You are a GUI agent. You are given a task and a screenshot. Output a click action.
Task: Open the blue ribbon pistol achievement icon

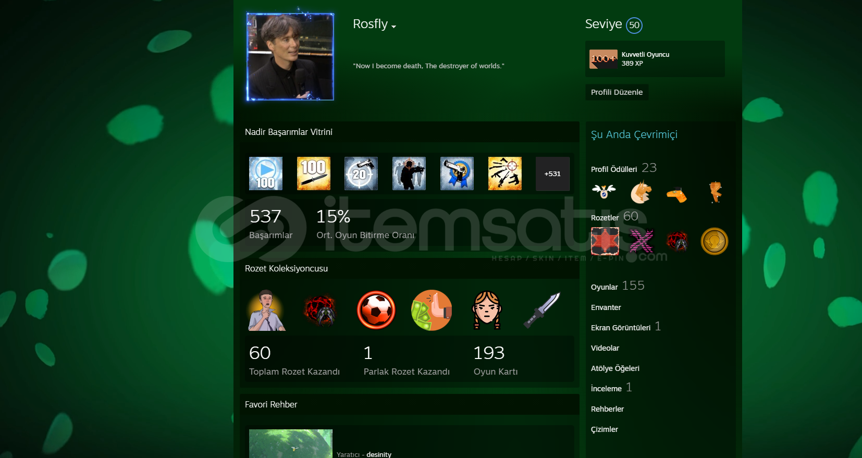coord(457,174)
